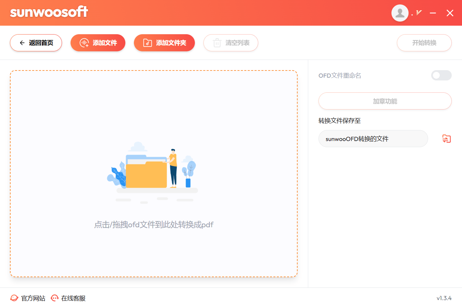The image size is (462, 308).
Task: Go back with 返回首页
Action: 36,43
